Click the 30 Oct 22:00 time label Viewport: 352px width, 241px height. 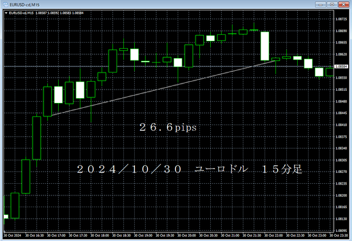click(x=273, y=235)
